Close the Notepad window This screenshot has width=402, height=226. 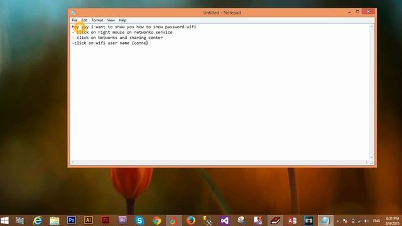(369, 11)
